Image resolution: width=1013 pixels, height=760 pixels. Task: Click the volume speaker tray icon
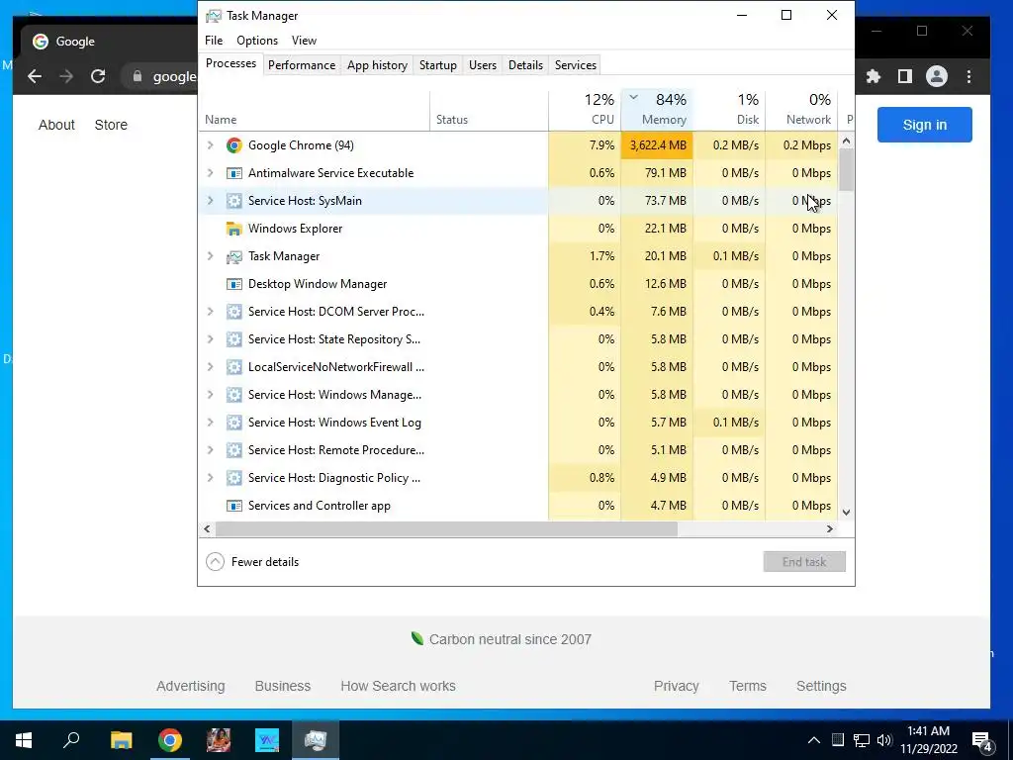pos(884,740)
